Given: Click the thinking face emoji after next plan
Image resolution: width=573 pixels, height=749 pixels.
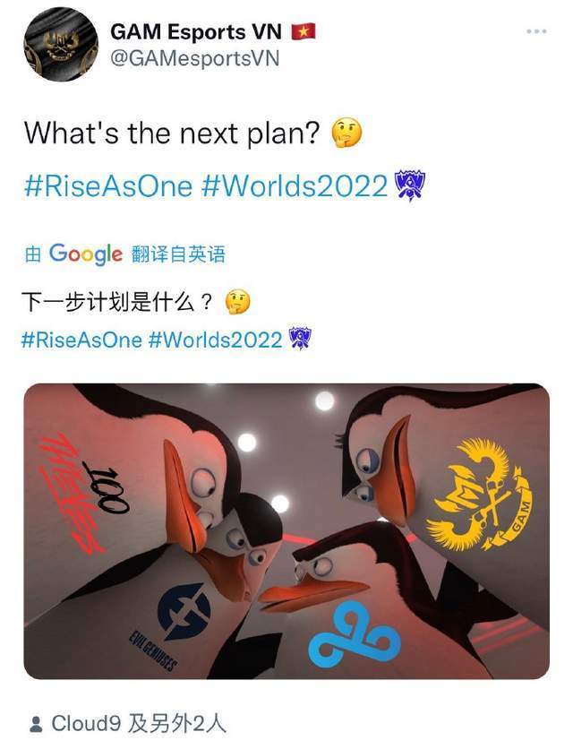Looking at the screenshot, I should [347, 133].
